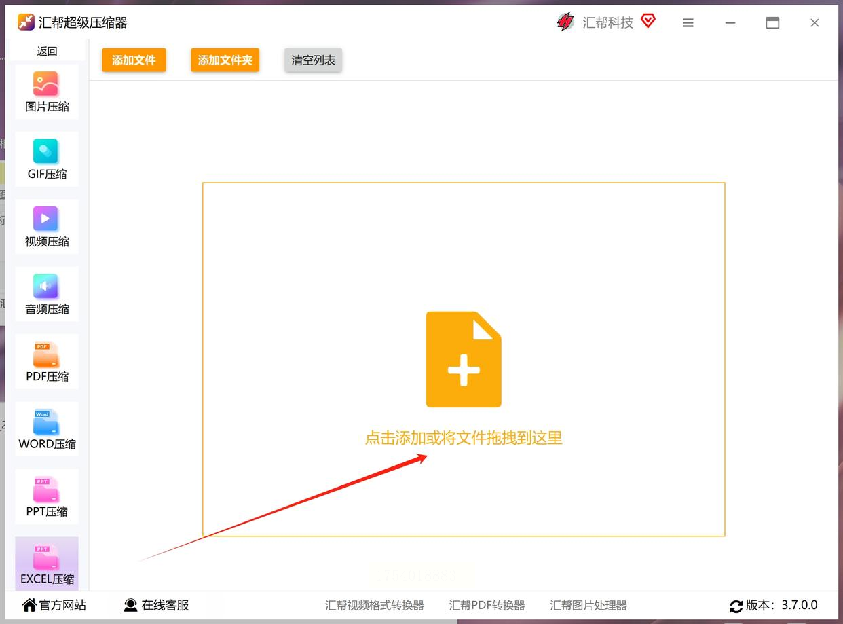Click the 汇帮科技 lightning logo icon
The image size is (843, 624).
pyautogui.click(x=565, y=22)
